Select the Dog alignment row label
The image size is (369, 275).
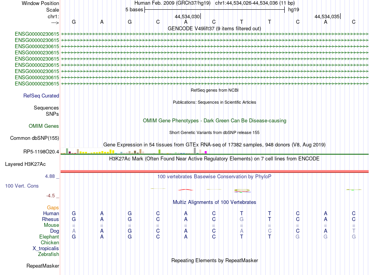pos(54,231)
